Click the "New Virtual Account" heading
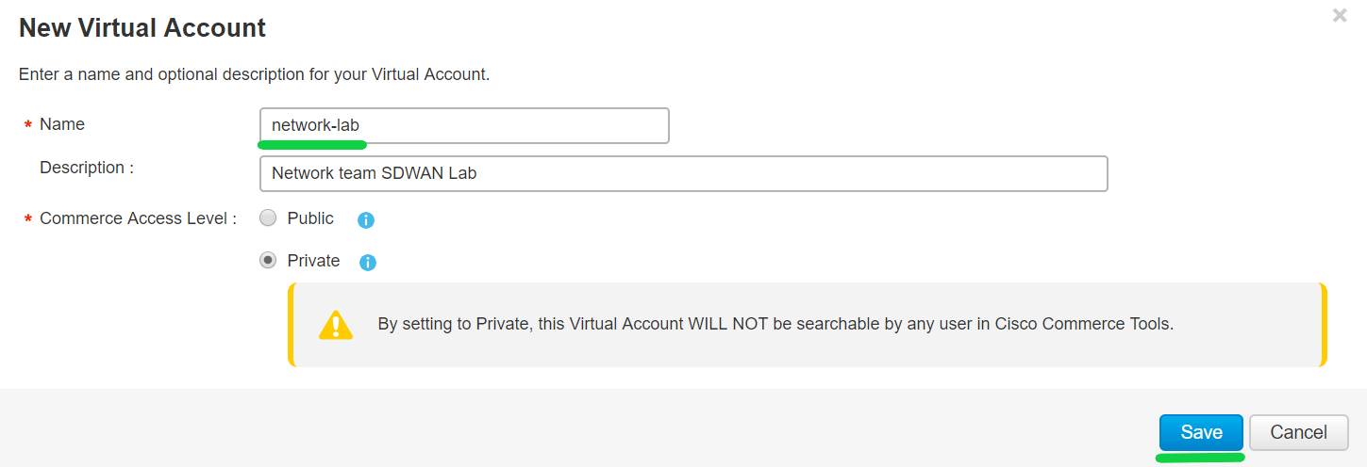The width and height of the screenshot is (1367, 467). (x=142, y=28)
